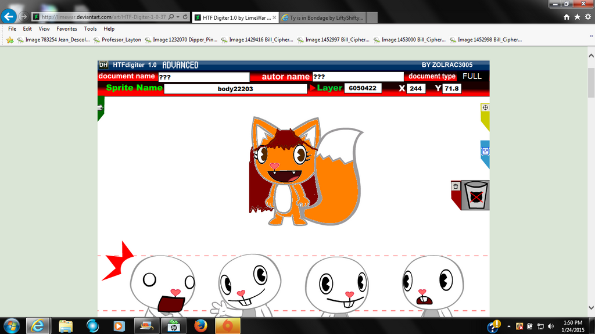Click the small trash tab icon
The image size is (595, 334).
pos(456,186)
